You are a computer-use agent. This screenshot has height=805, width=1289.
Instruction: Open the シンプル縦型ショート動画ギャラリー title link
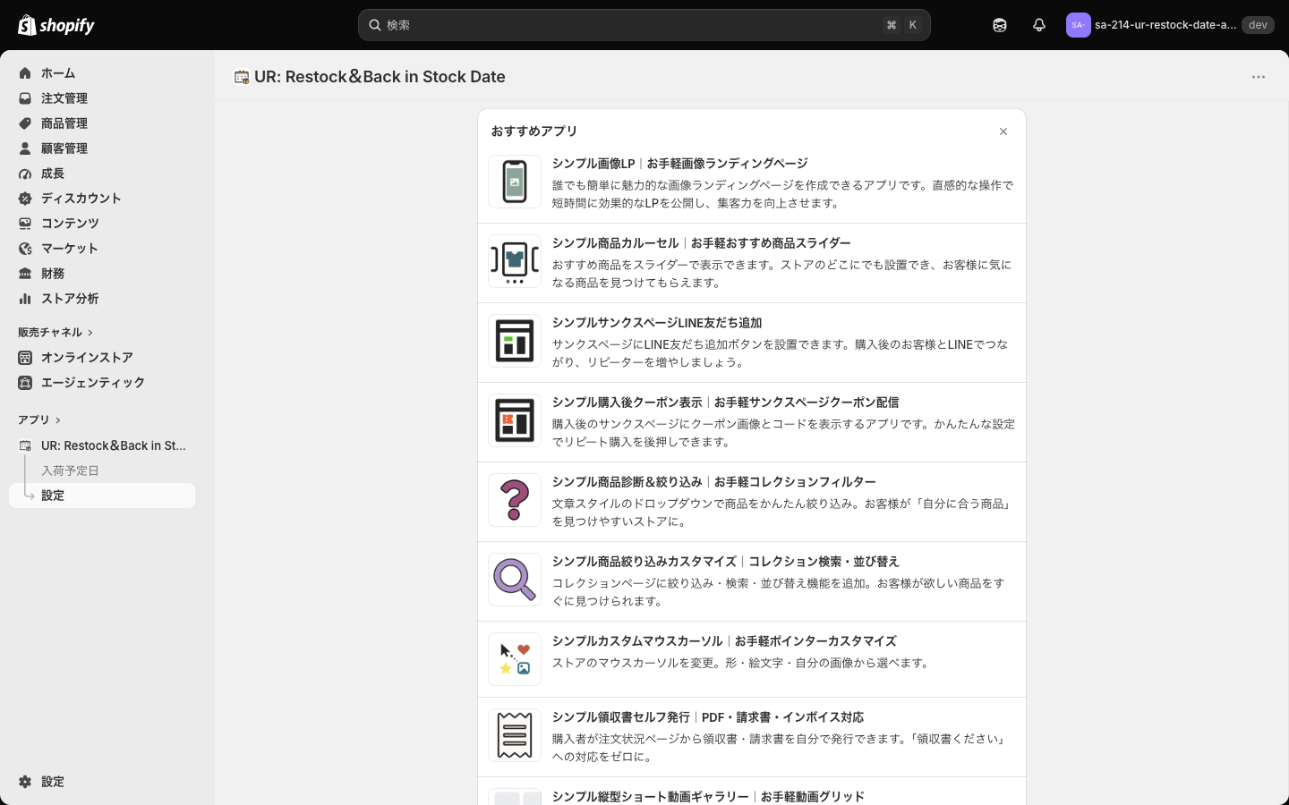[708, 796]
